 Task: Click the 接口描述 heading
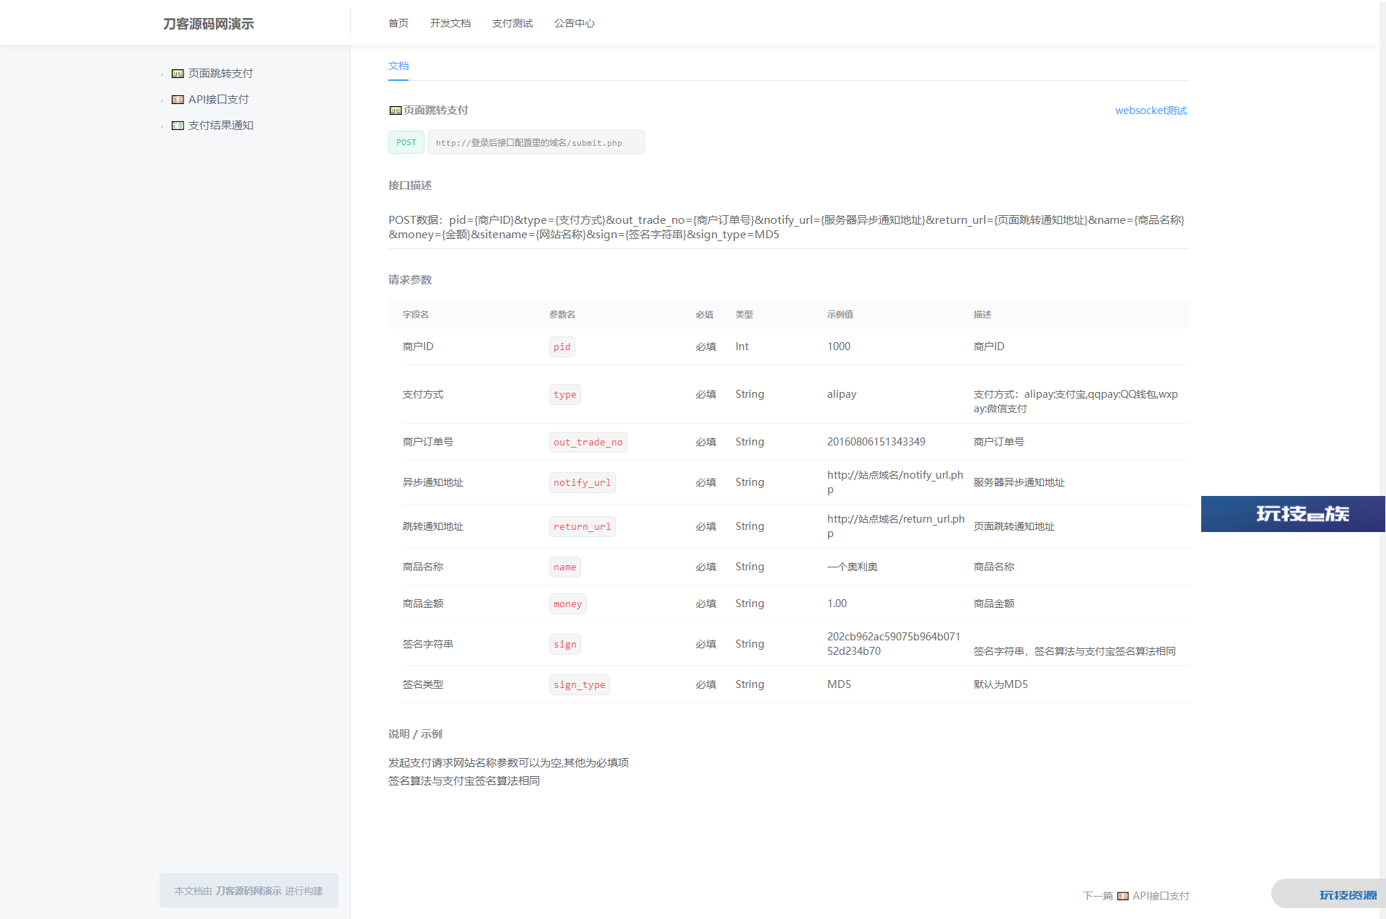tap(410, 186)
